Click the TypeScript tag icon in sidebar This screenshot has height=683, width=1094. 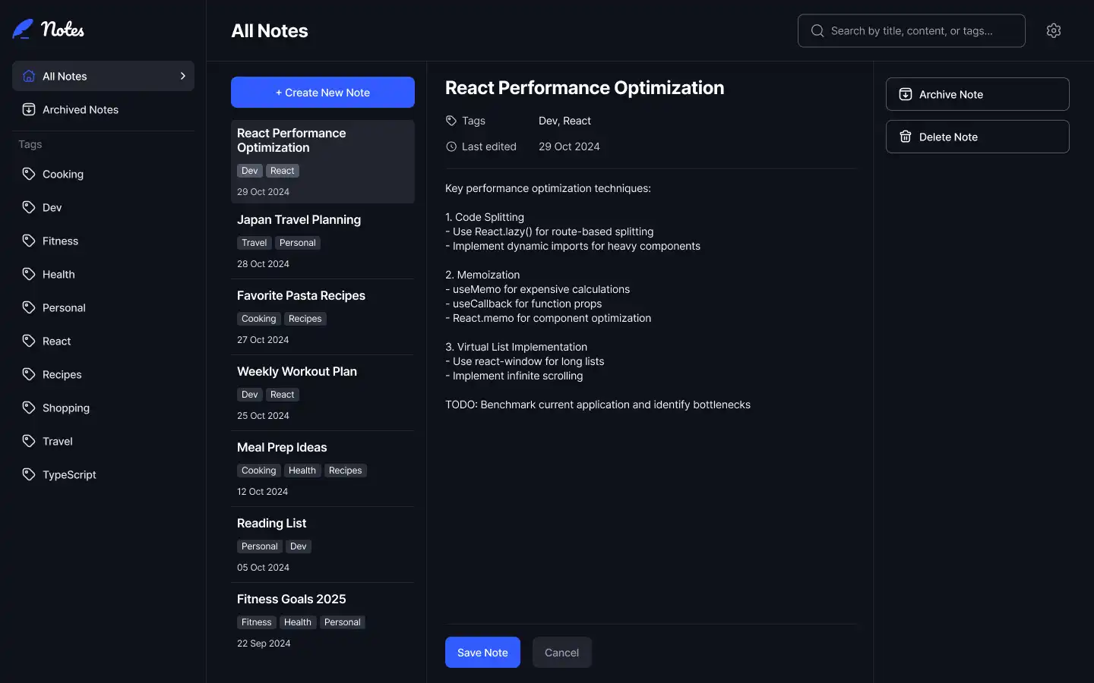pos(29,474)
